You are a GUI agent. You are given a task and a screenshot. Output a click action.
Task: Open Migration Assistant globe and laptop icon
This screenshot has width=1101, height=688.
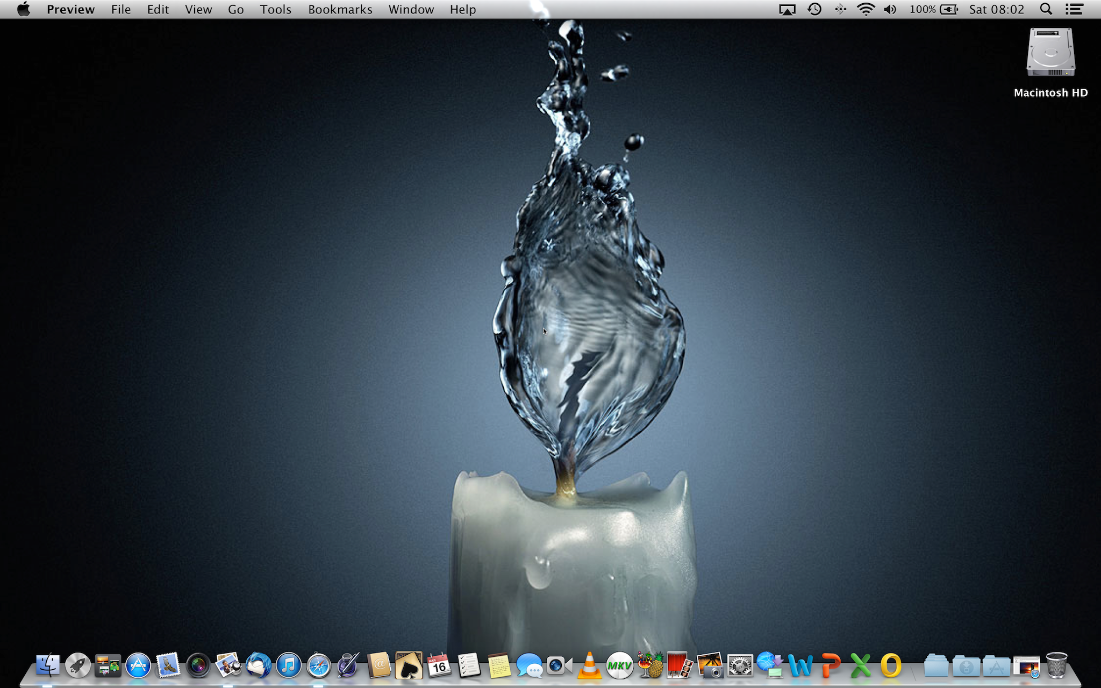[x=770, y=665]
